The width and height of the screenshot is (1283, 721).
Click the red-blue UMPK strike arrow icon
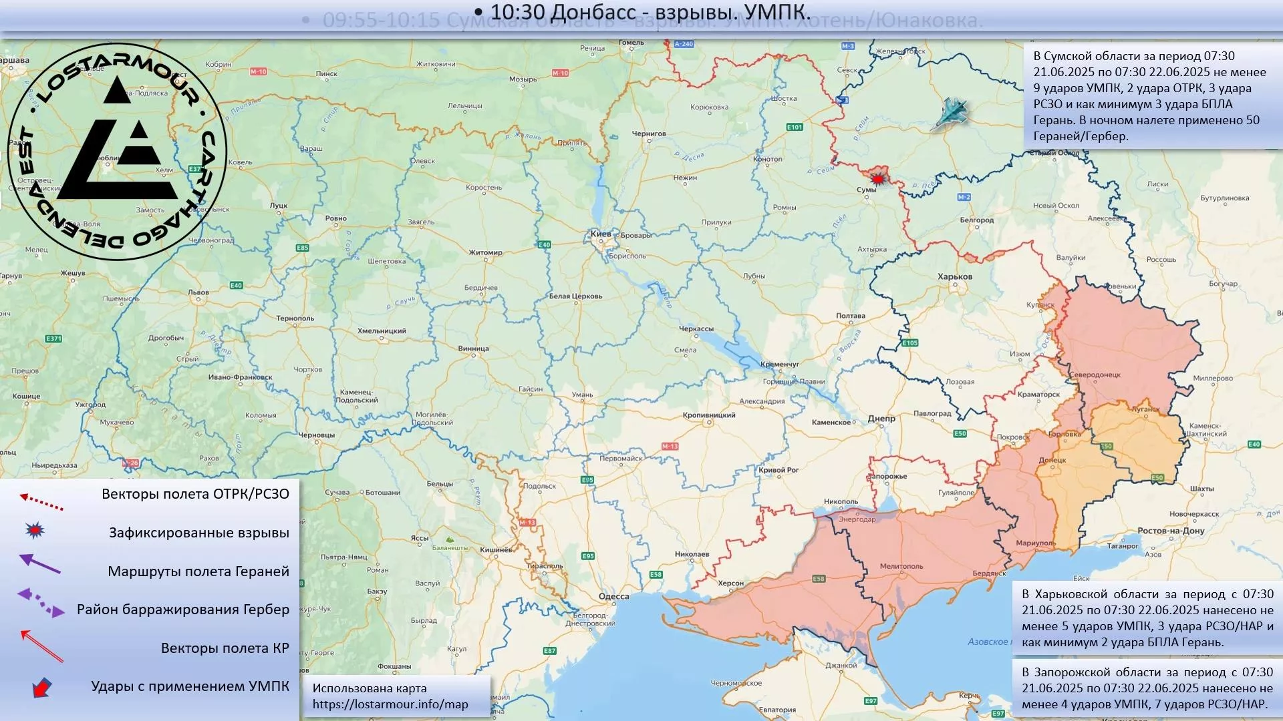point(41,687)
